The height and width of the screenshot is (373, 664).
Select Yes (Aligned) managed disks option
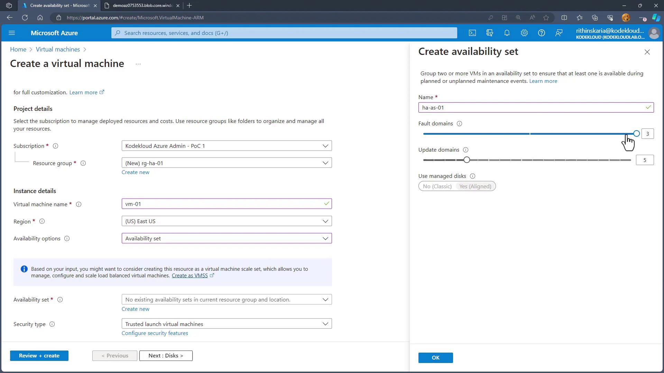tap(475, 186)
